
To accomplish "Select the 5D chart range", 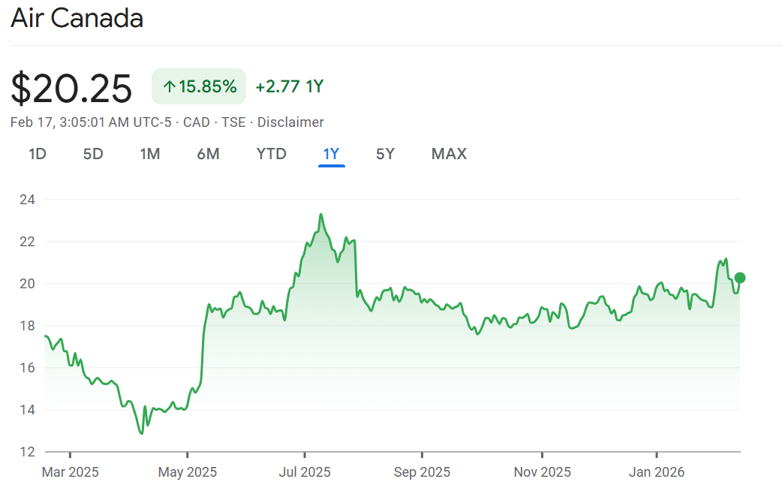I will [93, 154].
